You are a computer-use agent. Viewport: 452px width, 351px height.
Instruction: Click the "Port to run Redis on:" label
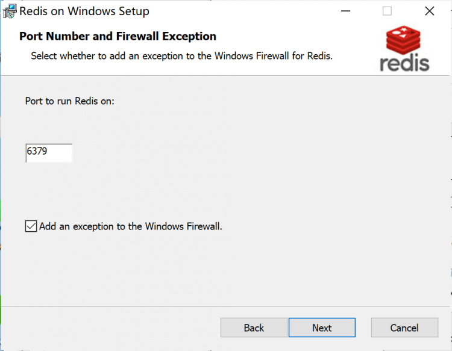click(70, 101)
